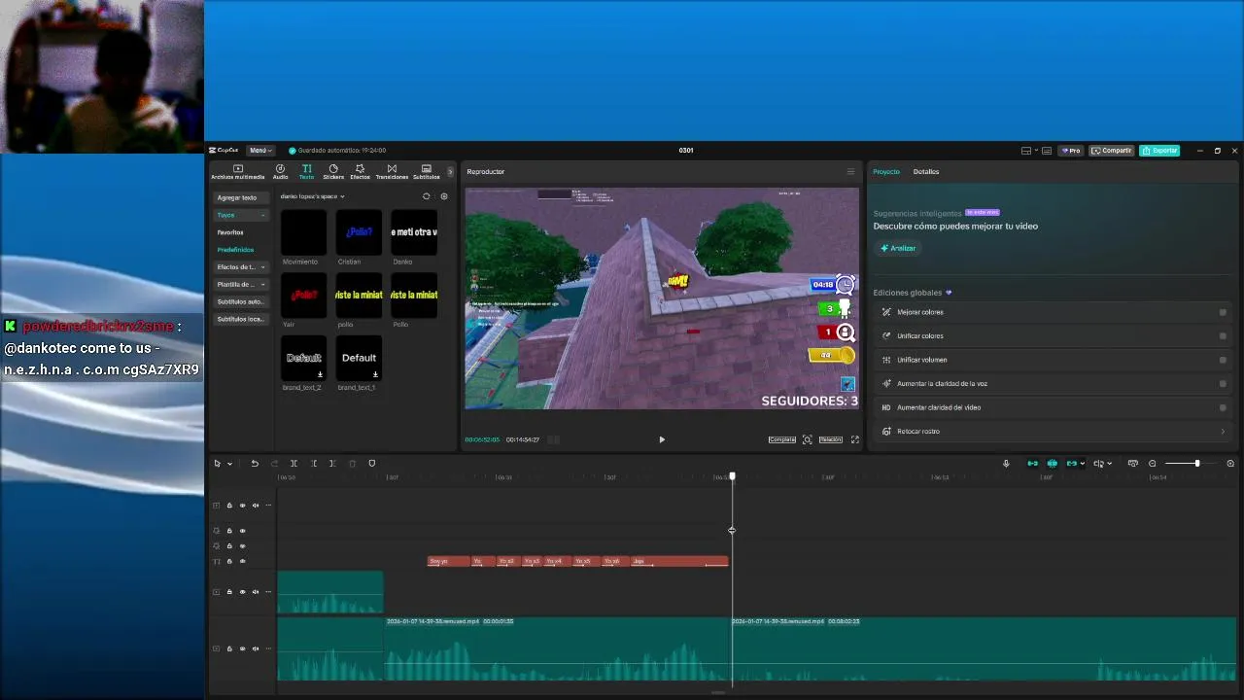Open Subtítulos automáticos option
This screenshot has height=700, width=1244.
[240, 302]
